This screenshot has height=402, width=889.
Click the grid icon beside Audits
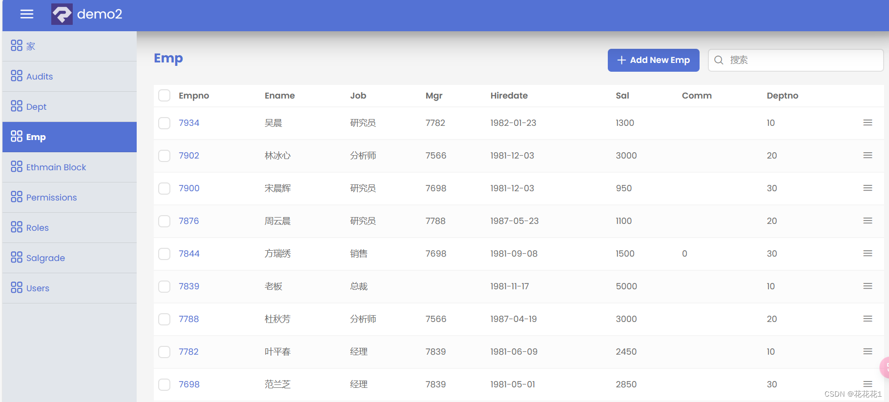click(x=17, y=76)
